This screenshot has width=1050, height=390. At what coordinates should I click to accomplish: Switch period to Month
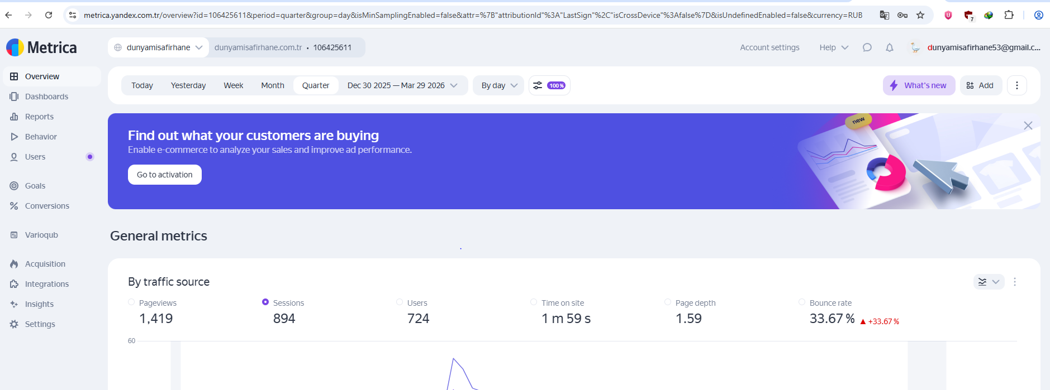click(273, 85)
